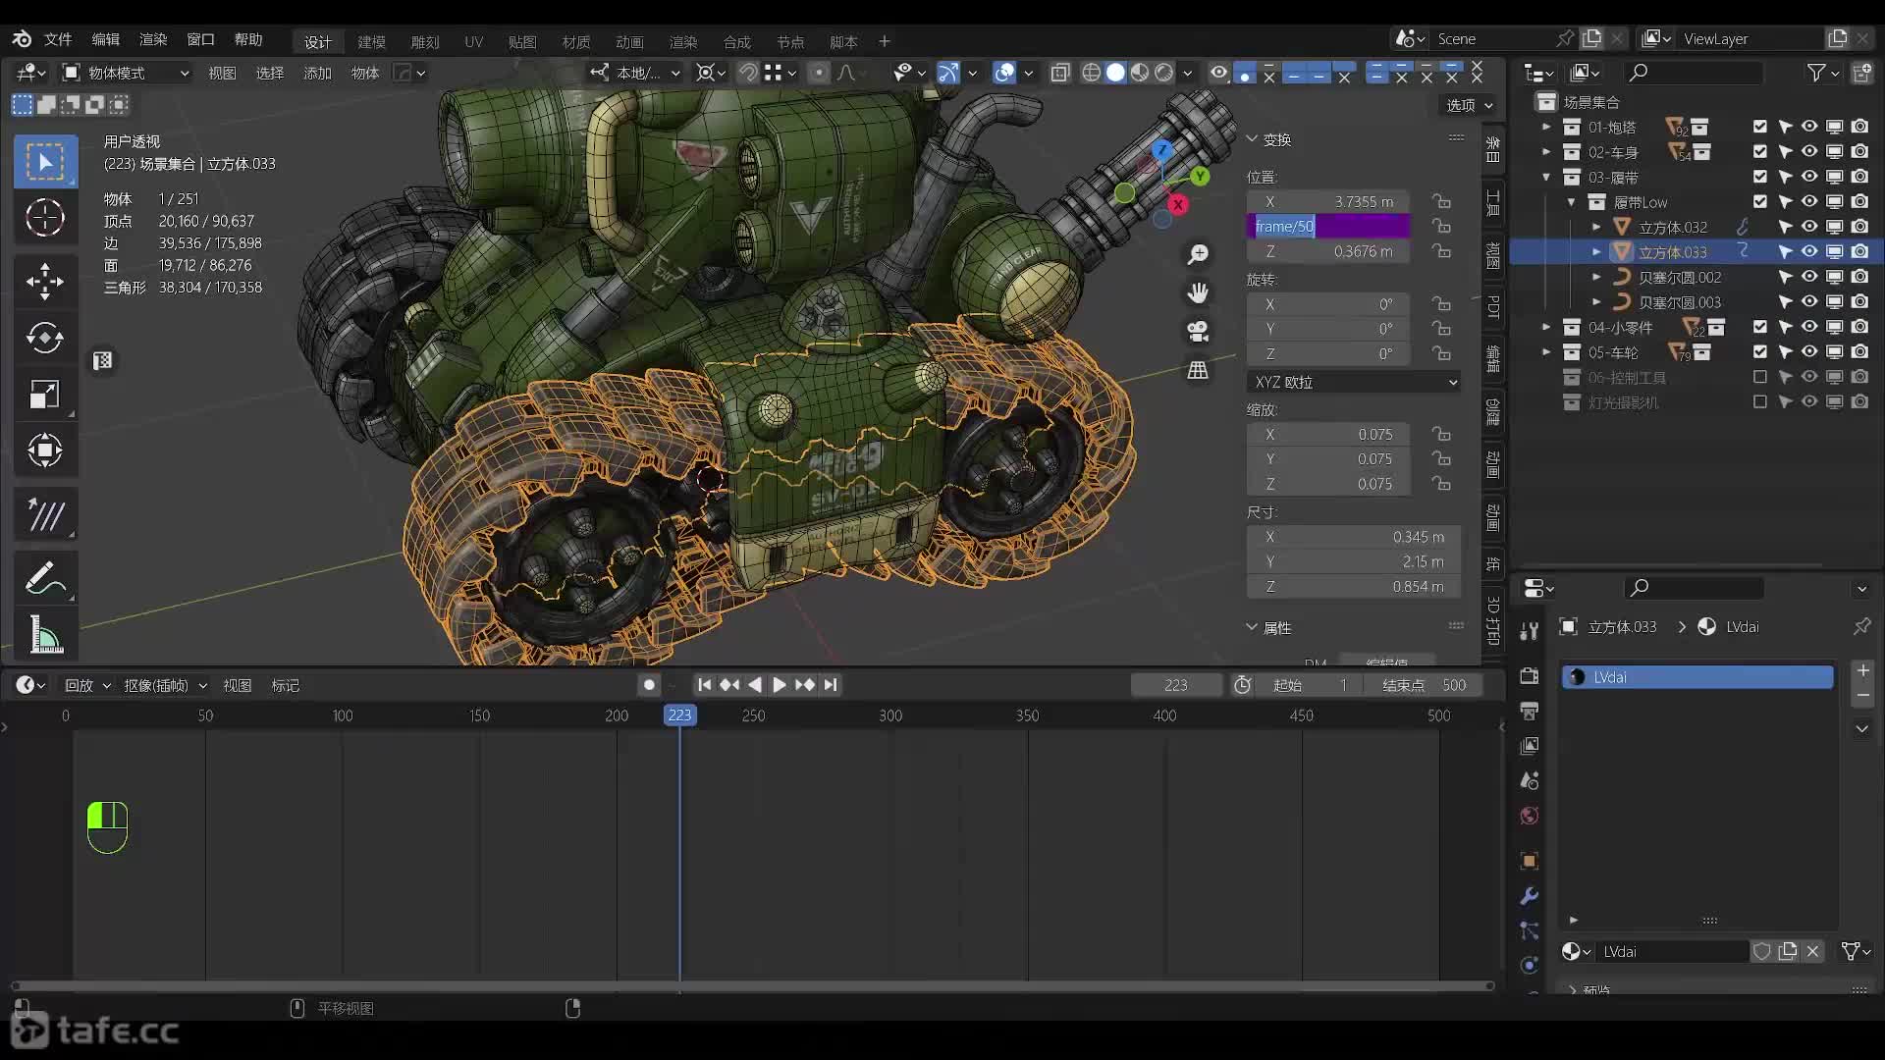Open the 渲染 menu in top bar
The image size is (1885, 1060).
pos(153,39)
